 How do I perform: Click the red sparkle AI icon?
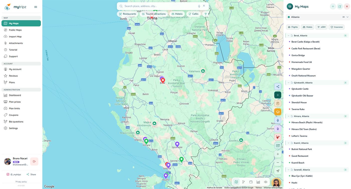278,137
